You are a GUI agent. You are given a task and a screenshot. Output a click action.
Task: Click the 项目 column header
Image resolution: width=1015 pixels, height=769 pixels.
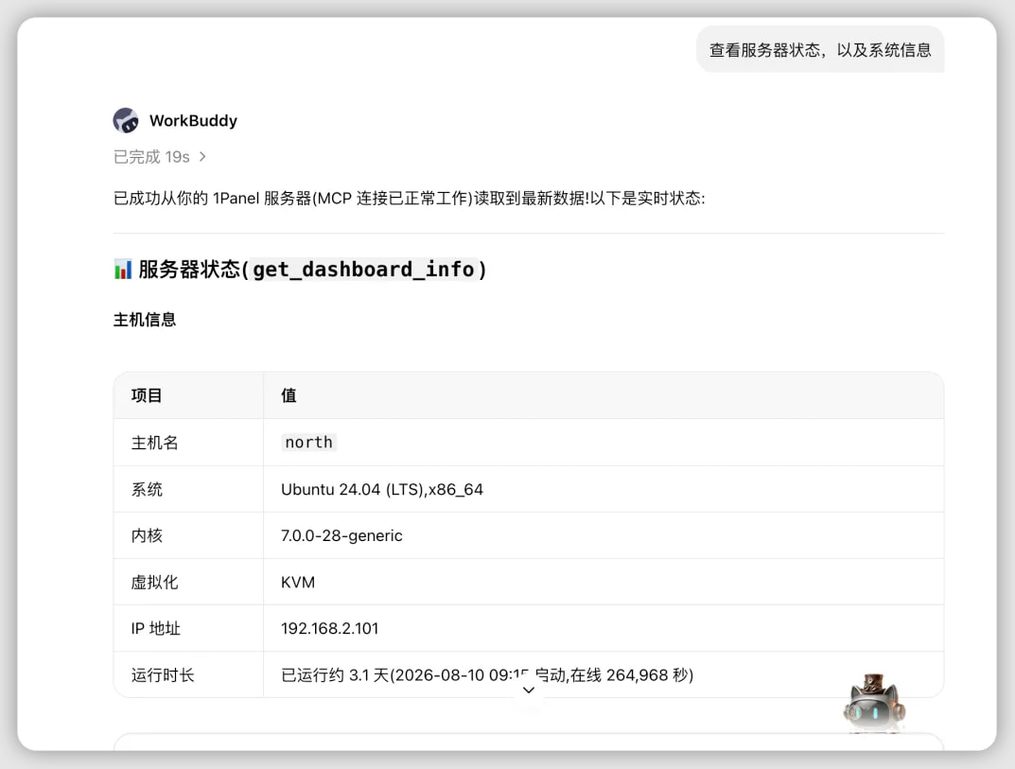coord(147,395)
